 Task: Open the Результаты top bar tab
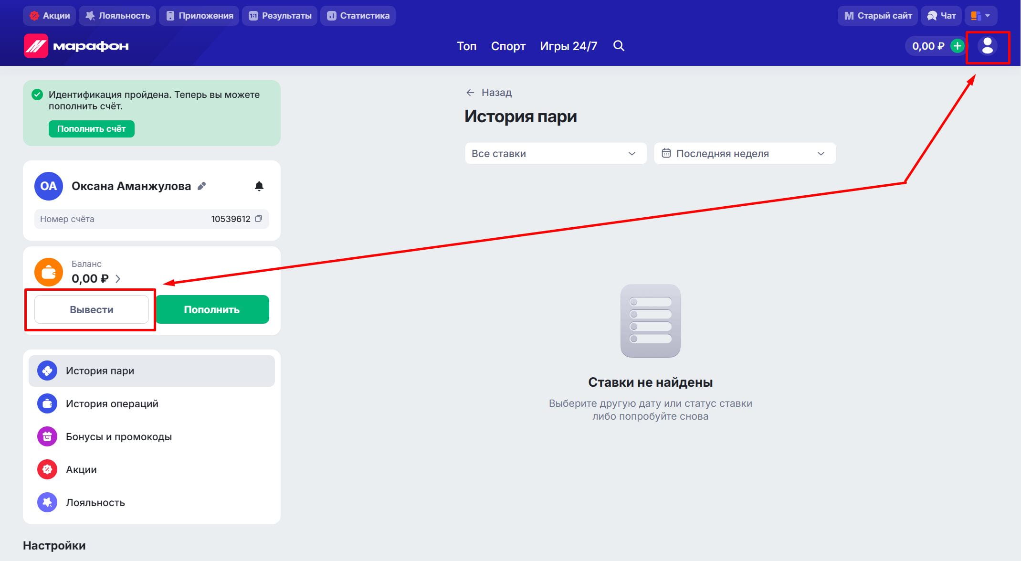tap(280, 16)
